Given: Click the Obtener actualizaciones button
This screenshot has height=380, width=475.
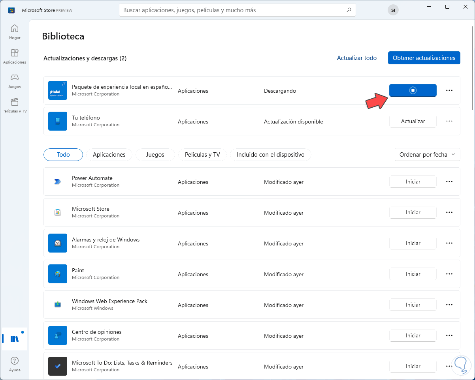Looking at the screenshot, I should click(424, 58).
